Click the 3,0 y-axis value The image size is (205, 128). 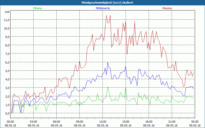pyautogui.click(x=7, y=88)
